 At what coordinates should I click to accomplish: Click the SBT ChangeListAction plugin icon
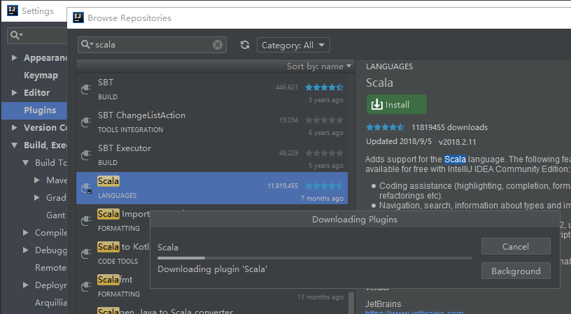coord(86,122)
